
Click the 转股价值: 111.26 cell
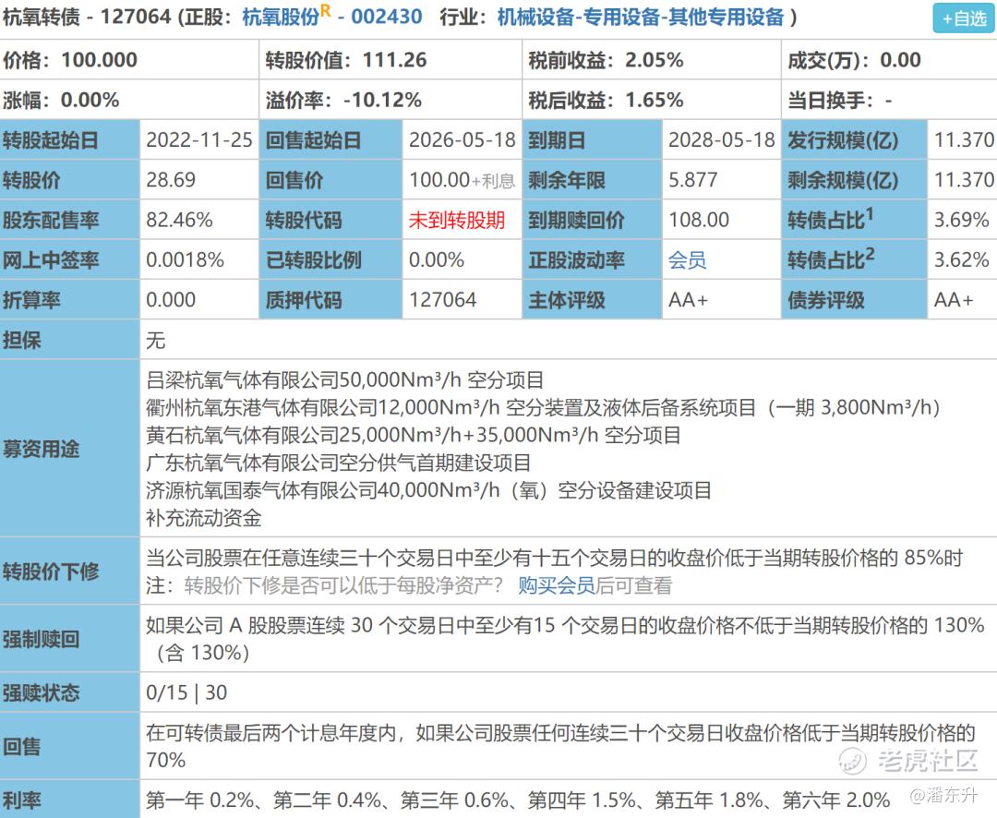(x=390, y=60)
